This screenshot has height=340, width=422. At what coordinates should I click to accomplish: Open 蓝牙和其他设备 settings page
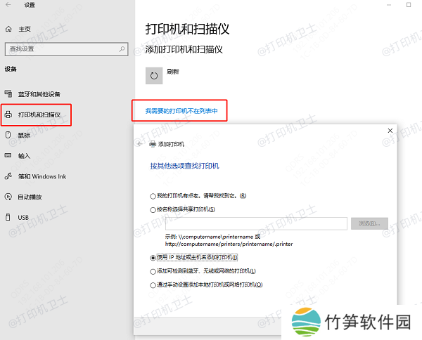click(x=39, y=94)
